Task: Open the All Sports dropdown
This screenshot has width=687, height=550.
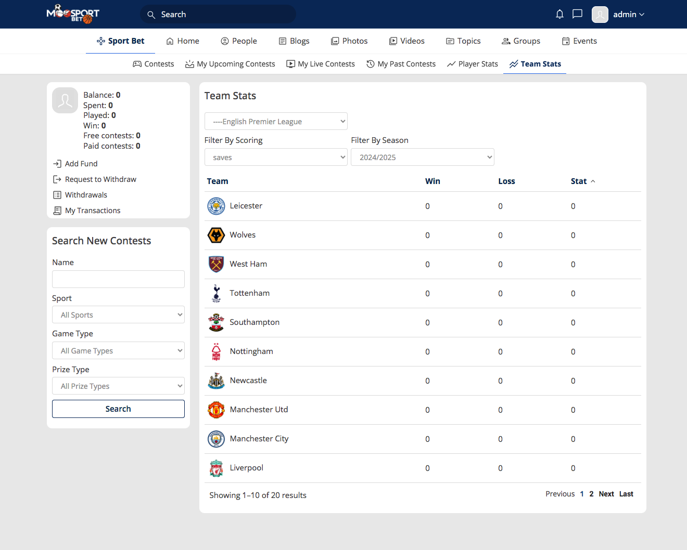Action: [118, 315]
